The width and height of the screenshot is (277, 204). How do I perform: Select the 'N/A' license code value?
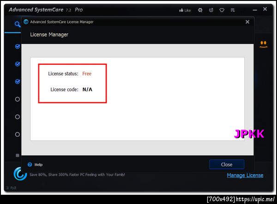tap(87, 89)
